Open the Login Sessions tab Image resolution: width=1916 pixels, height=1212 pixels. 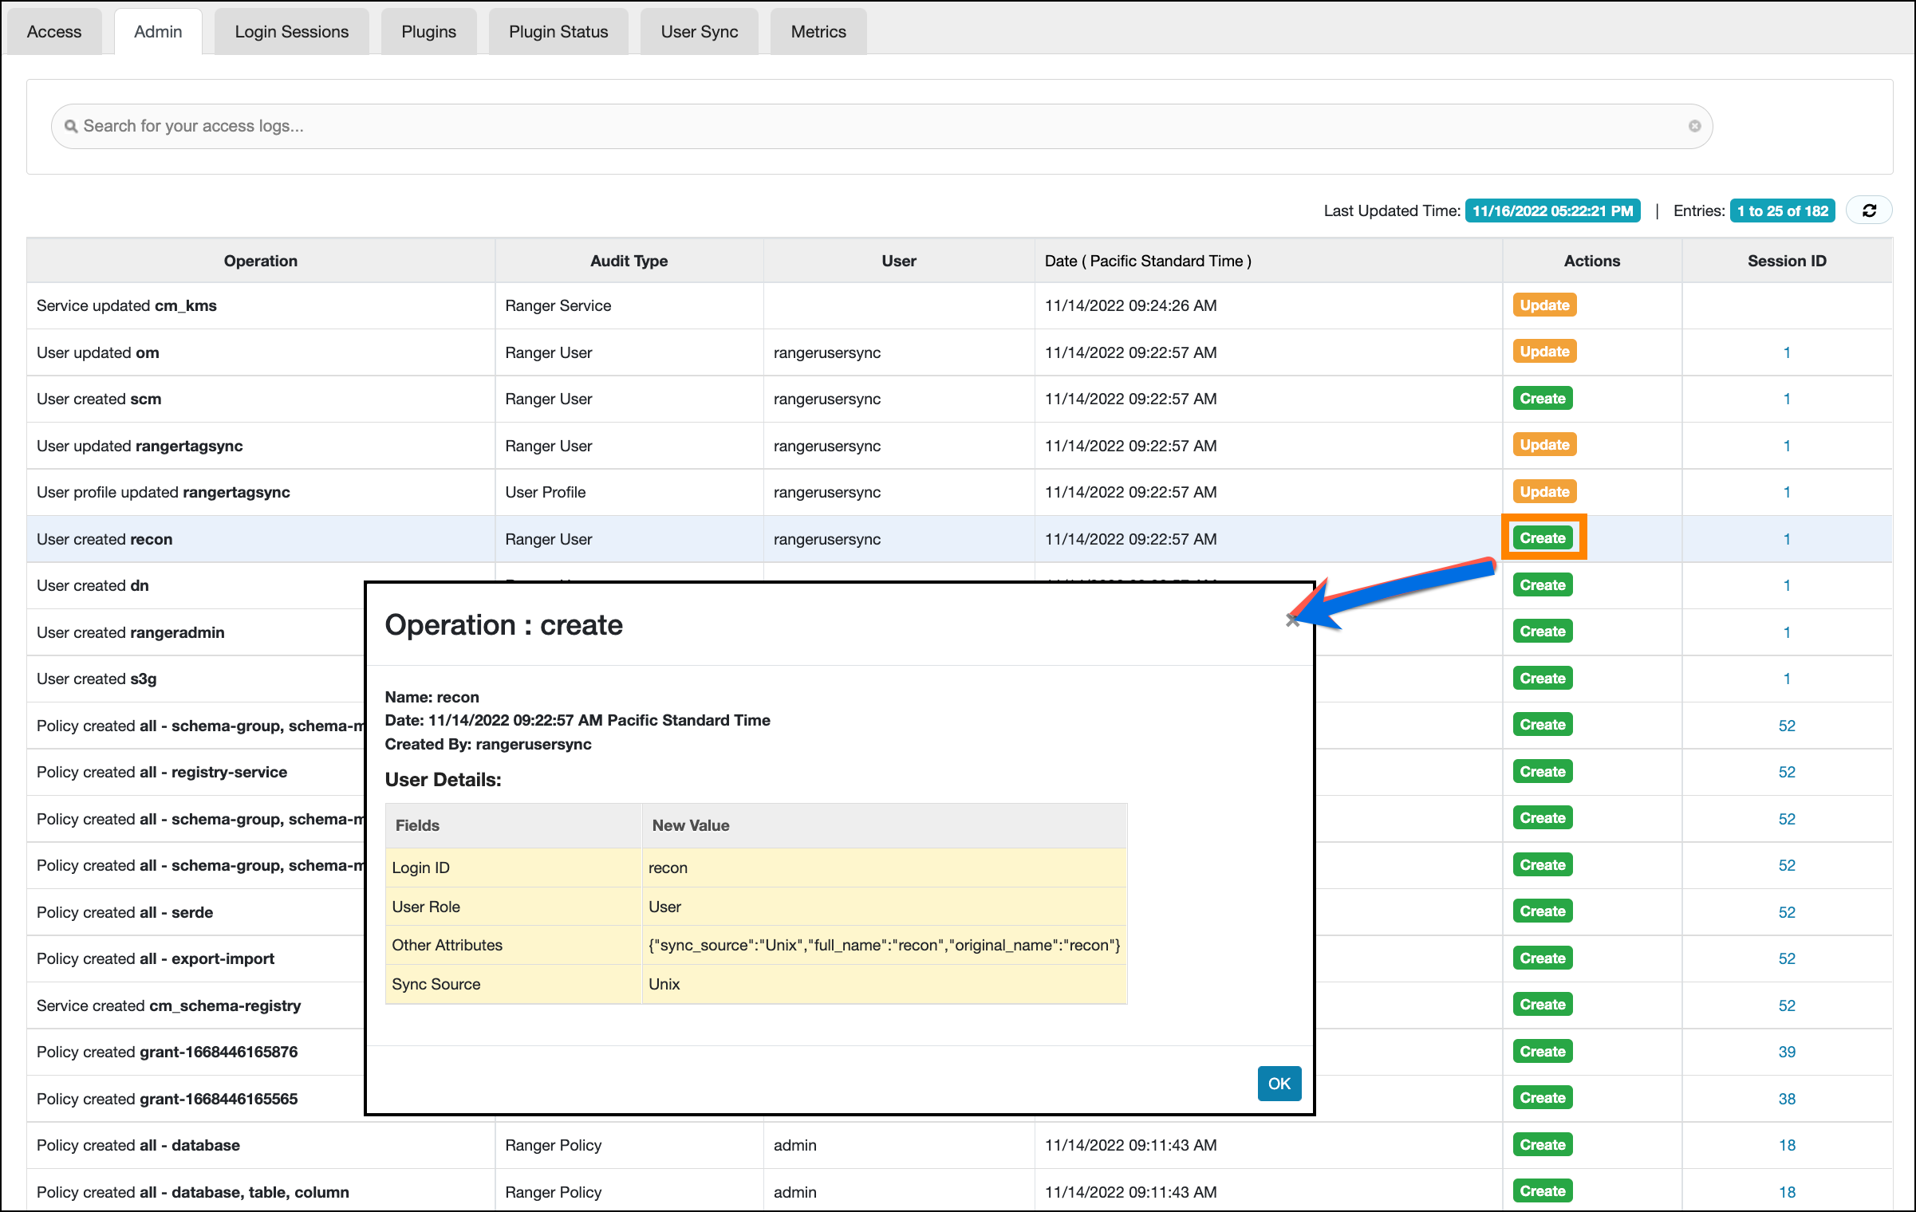[291, 31]
